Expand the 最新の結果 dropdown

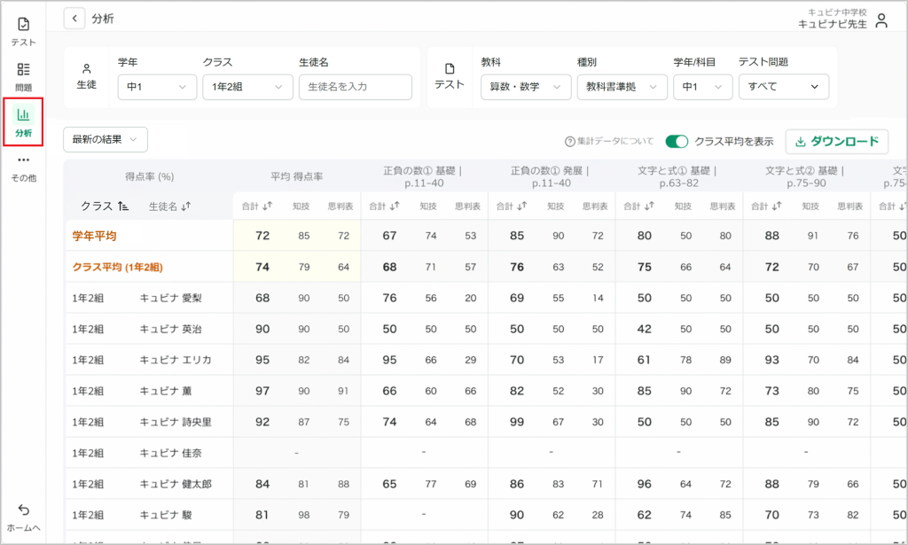click(106, 139)
